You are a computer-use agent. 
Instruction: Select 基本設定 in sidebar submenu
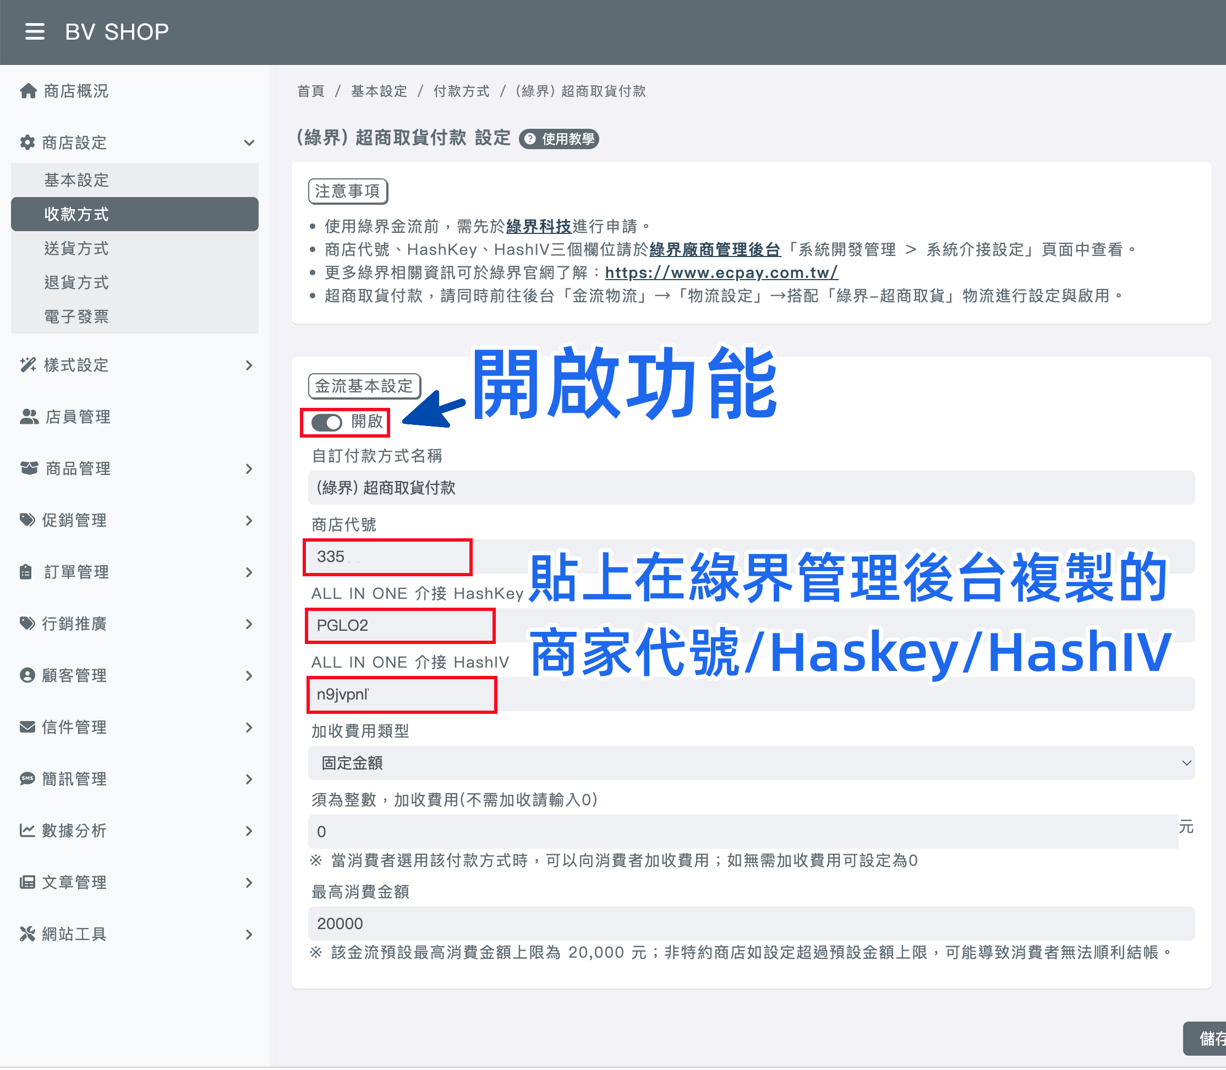point(135,180)
